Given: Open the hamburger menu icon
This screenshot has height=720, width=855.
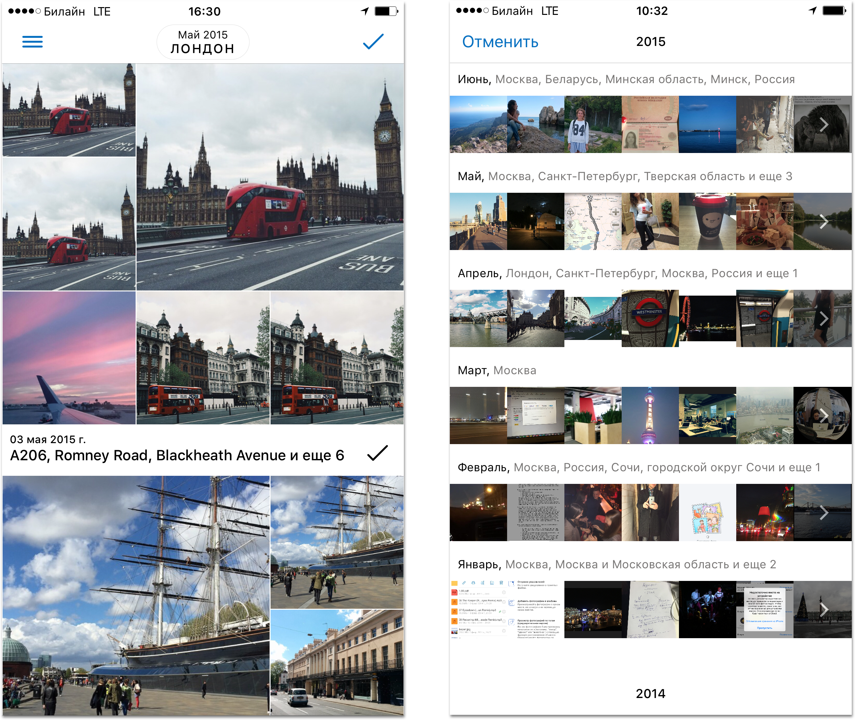Looking at the screenshot, I should (x=32, y=42).
